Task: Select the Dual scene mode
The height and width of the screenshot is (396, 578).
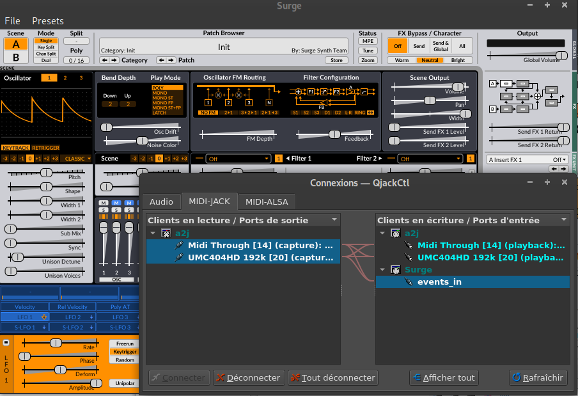Action: pos(46,60)
